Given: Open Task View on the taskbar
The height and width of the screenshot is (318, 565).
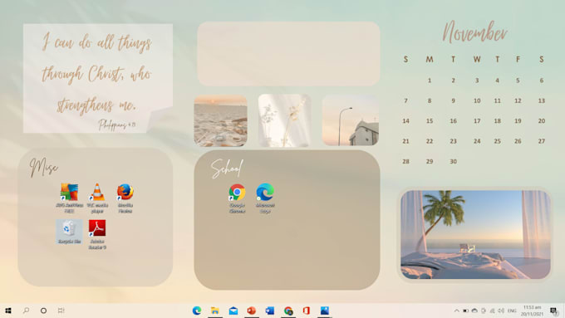Looking at the screenshot, I should pos(61,311).
